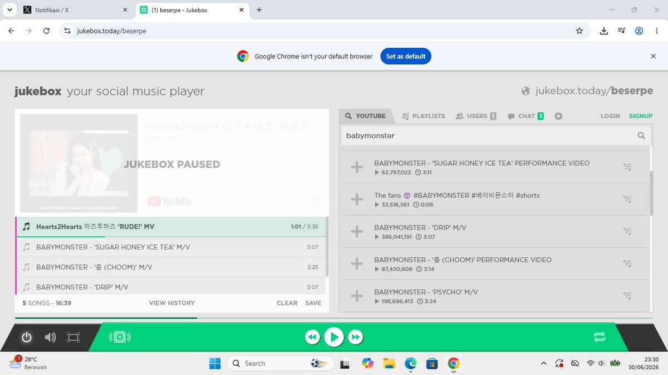Click the playlist queue scrollbar
Viewport: 668px width, 375px height.
click(327, 247)
